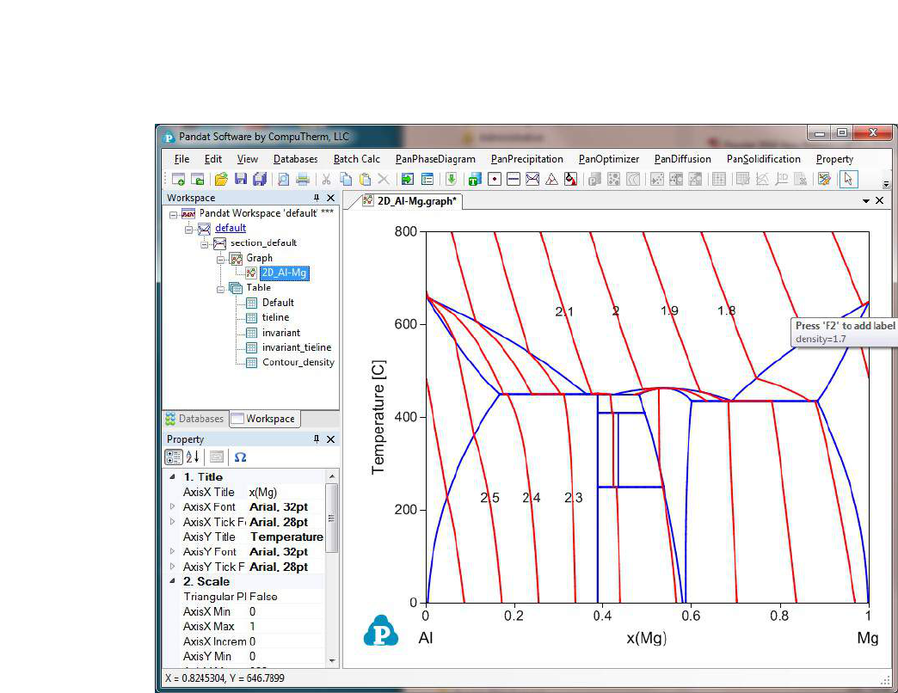Click the blue list options toolbar icon
This screenshot has height=693, width=898.
click(427, 179)
